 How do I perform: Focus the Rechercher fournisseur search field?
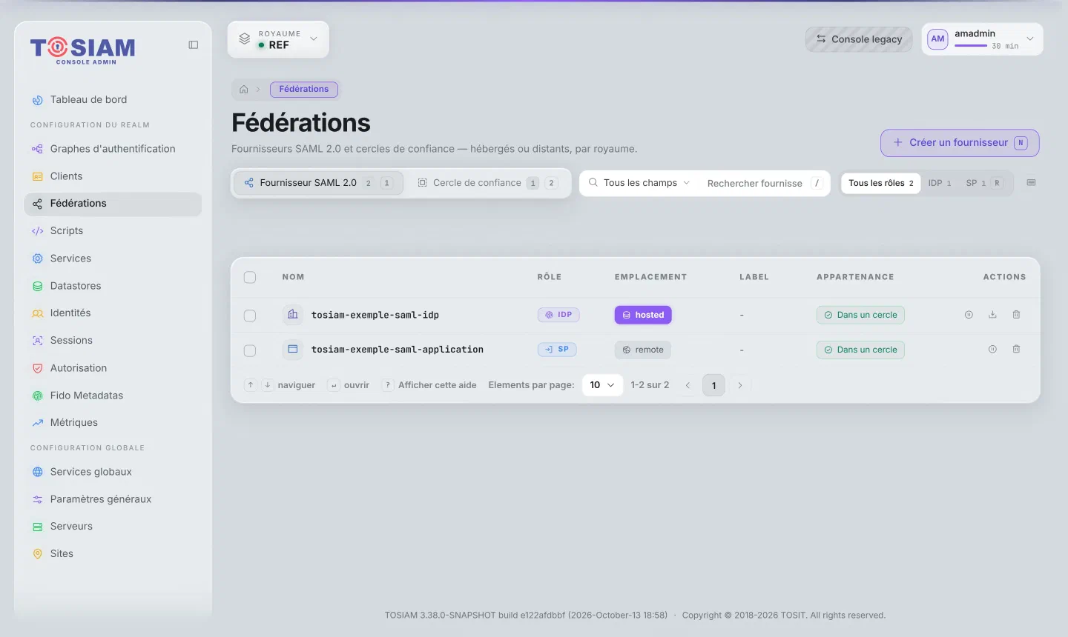pos(755,183)
